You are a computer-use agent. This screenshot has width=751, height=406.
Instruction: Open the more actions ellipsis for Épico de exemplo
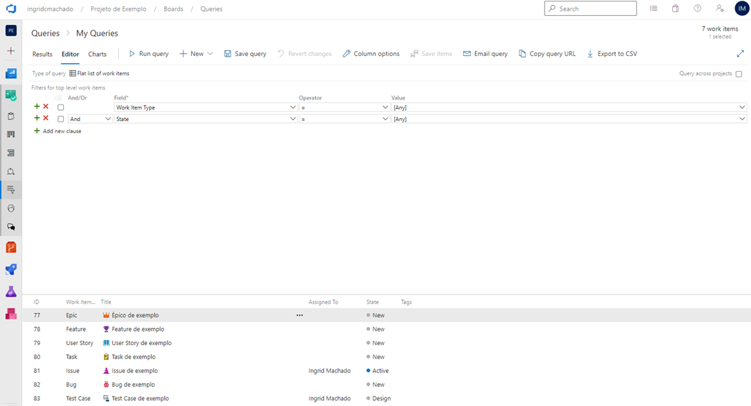(300, 315)
